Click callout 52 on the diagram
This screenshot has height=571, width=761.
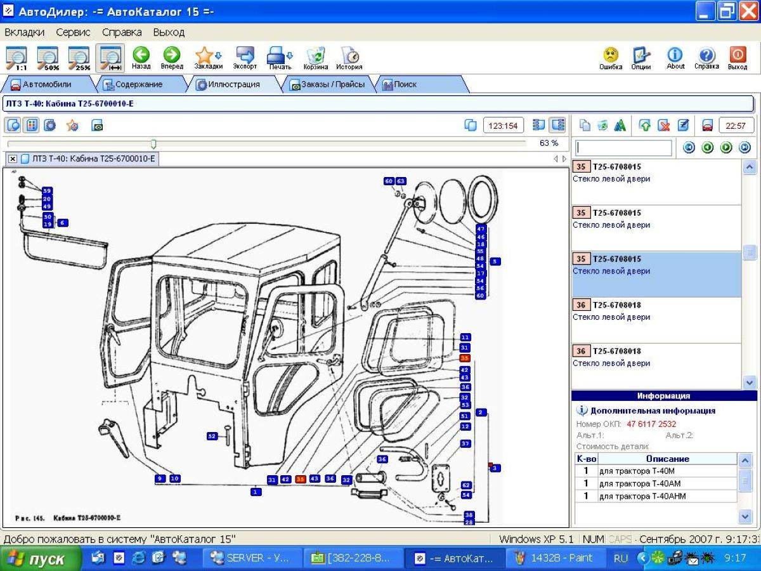[x=212, y=436]
